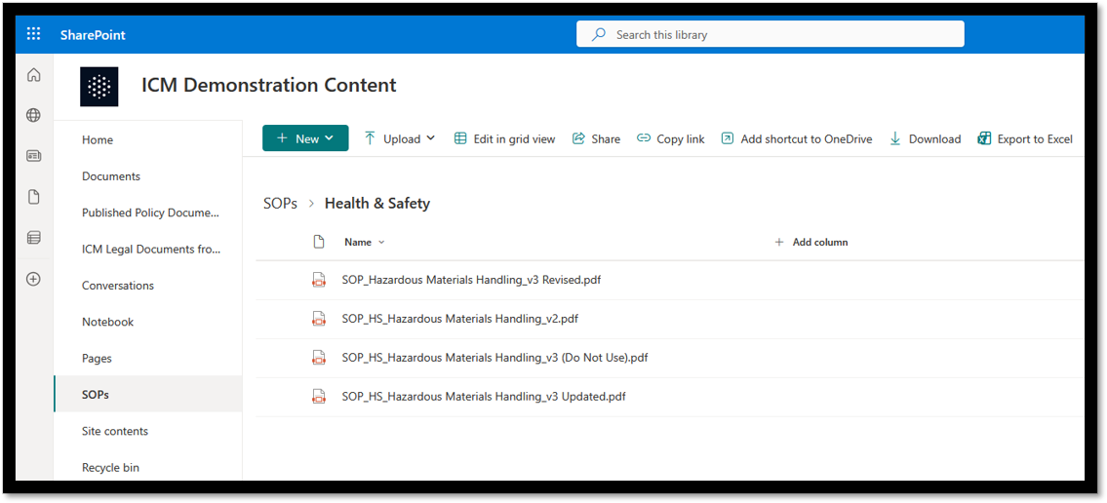Click Export to Excel button
This screenshot has width=1107, height=503.
click(x=1025, y=138)
